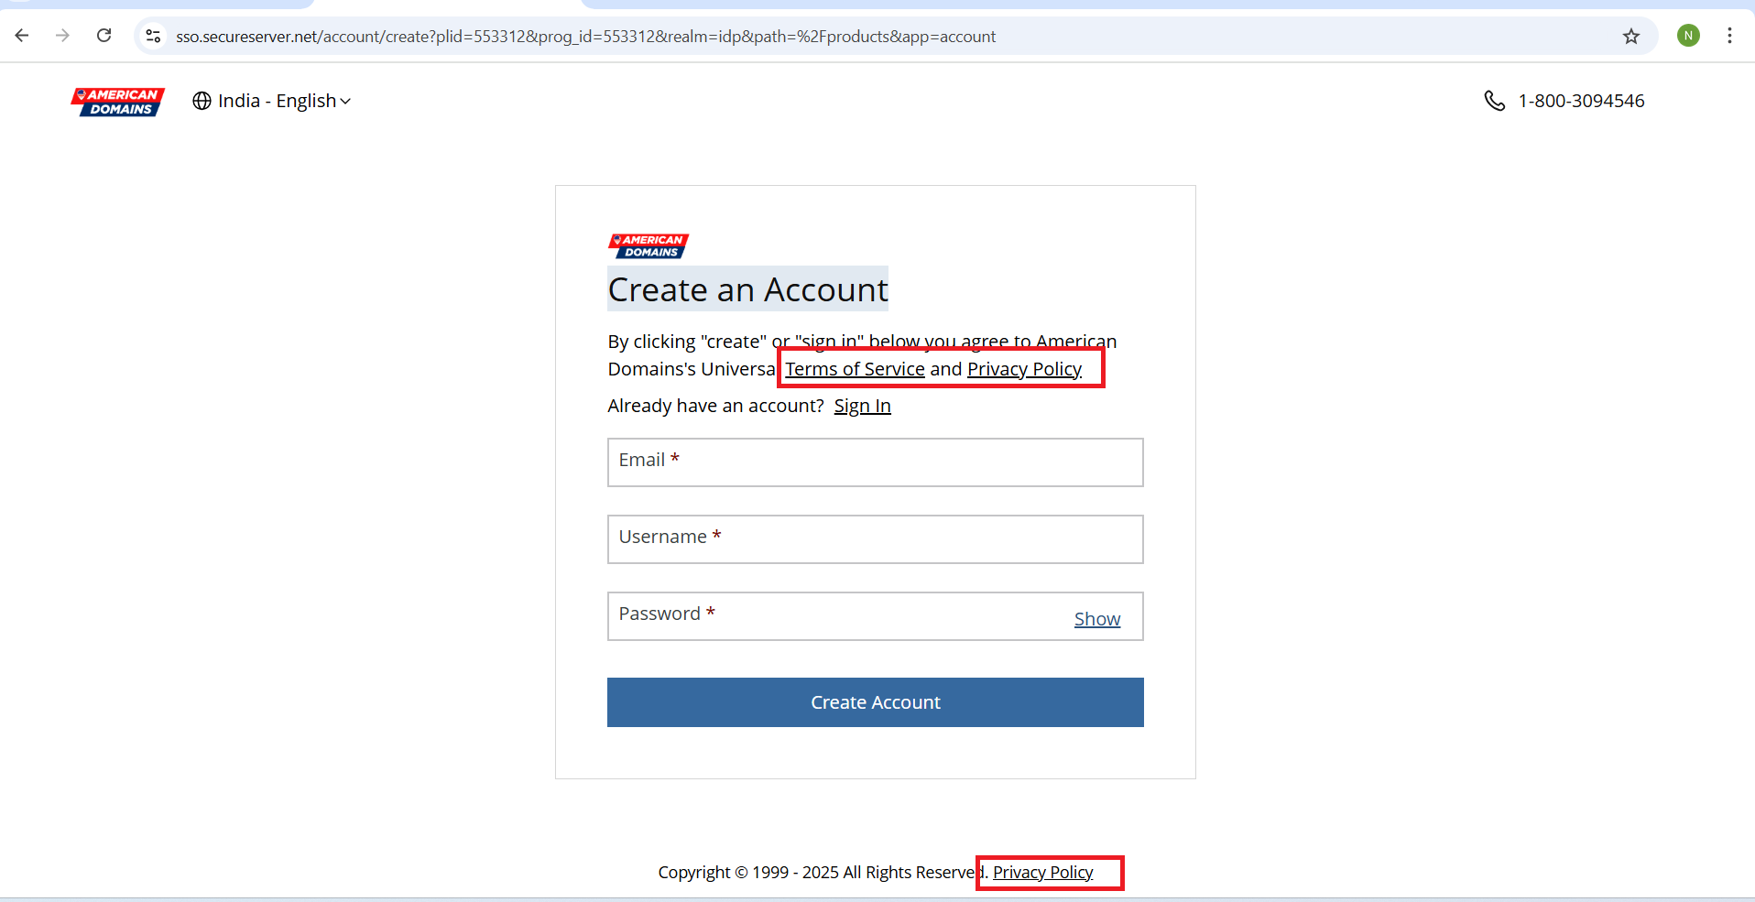Call the 1-800-3094546 support number
This screenshot has width=1755, height=902.
pos(1580,101)
